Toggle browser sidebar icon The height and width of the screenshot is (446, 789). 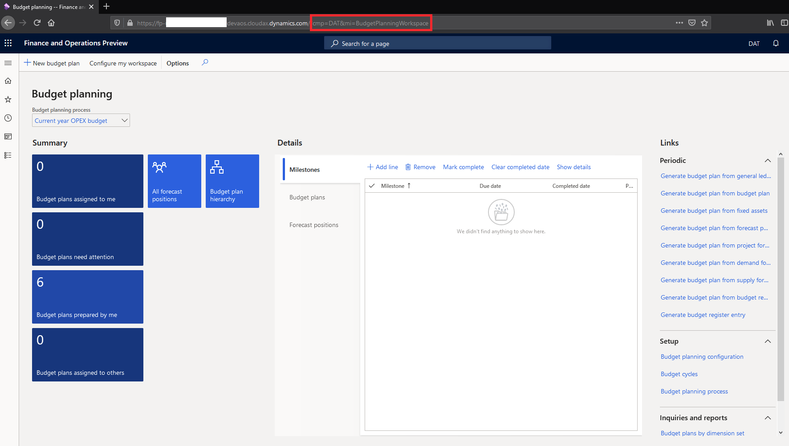784,23
